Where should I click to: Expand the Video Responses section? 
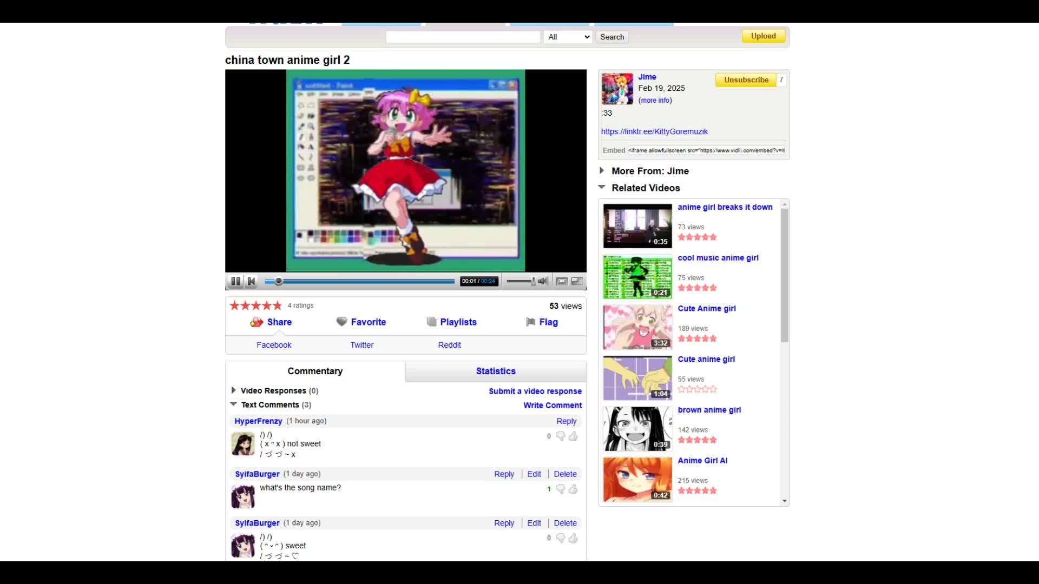pos(233,390)
